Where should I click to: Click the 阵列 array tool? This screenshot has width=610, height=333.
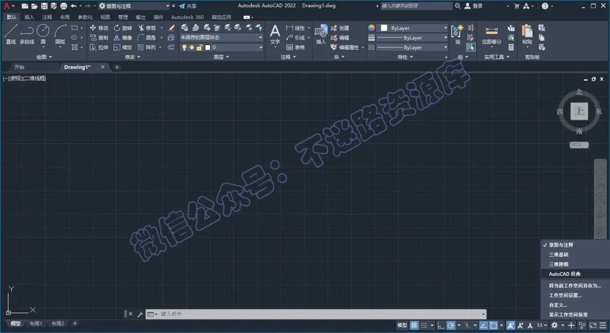click(x=147, y=47)
